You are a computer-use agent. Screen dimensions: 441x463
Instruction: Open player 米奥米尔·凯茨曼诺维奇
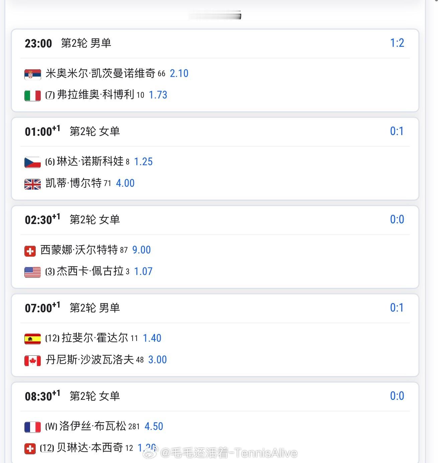(x=100, y=73)
